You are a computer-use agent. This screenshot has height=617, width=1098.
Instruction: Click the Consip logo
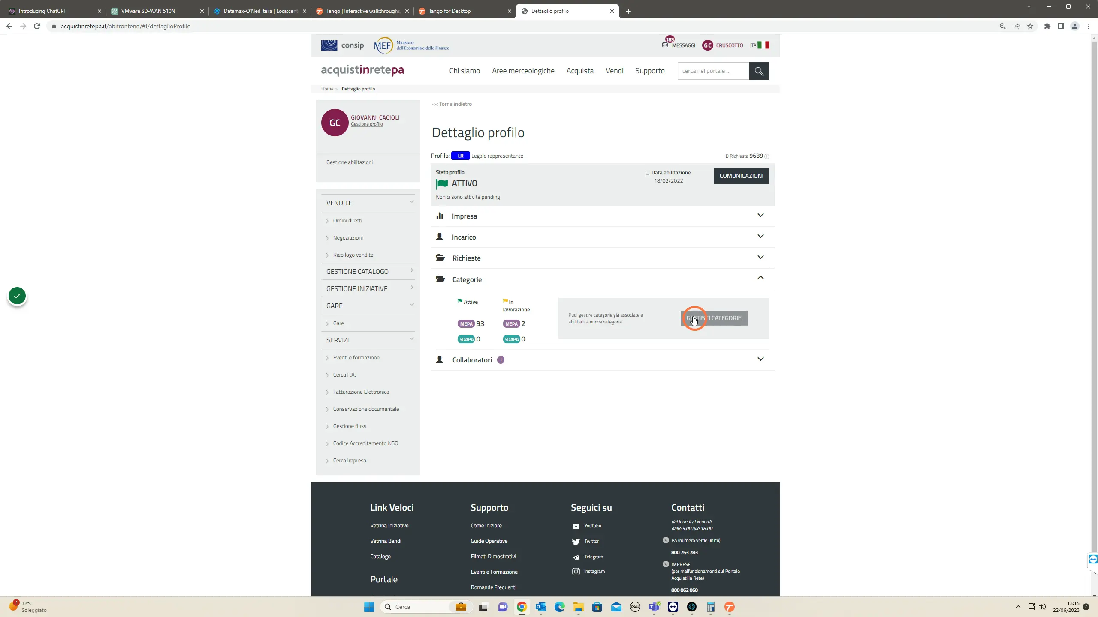[x=342, y=45]
